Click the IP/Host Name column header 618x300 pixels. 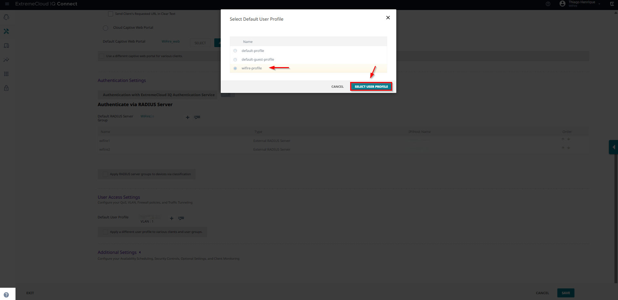click(420, 132)
